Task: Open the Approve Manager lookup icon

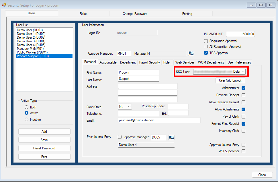Action: tap(191, 53)
